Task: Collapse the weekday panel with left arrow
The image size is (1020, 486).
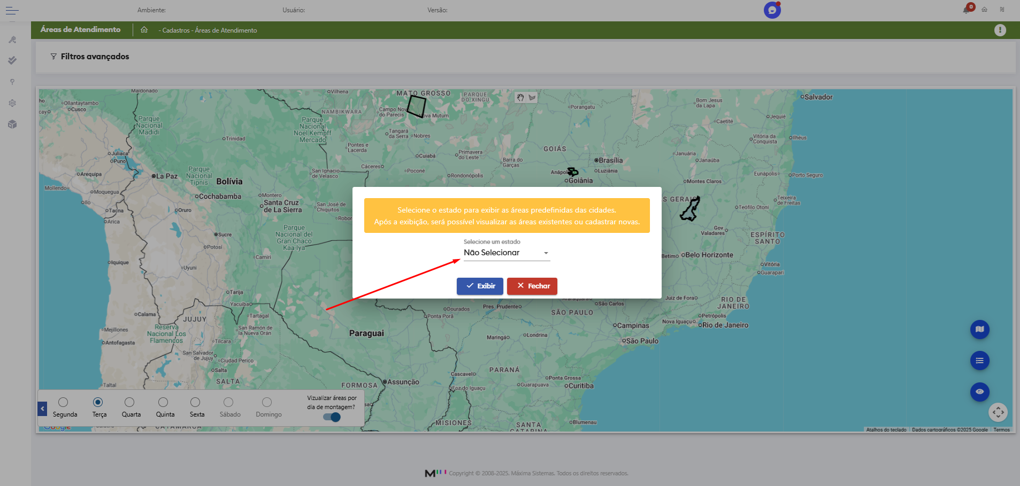Action: click(42, 409)
